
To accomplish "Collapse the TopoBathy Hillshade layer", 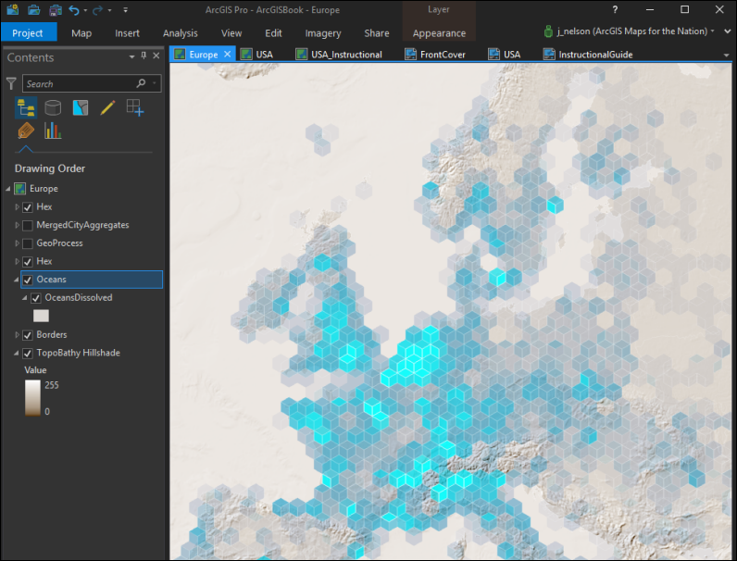I will [17, 353].
